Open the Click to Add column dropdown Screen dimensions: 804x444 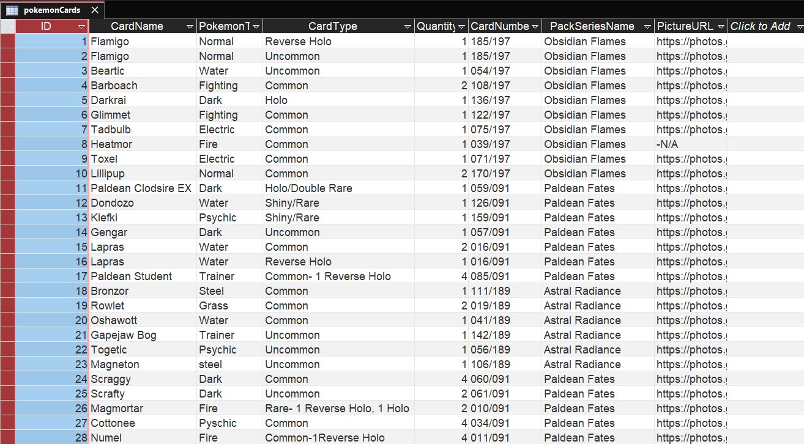tap(800, 27)
